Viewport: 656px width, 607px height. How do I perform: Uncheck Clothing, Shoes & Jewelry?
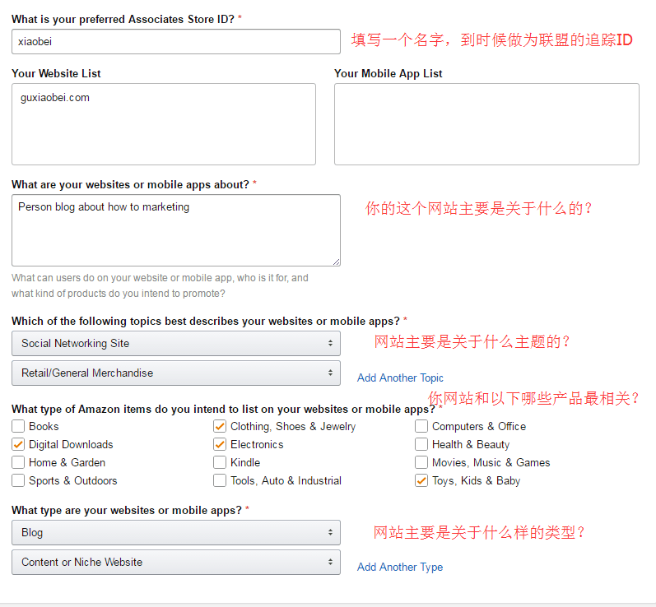coord(220,426)
